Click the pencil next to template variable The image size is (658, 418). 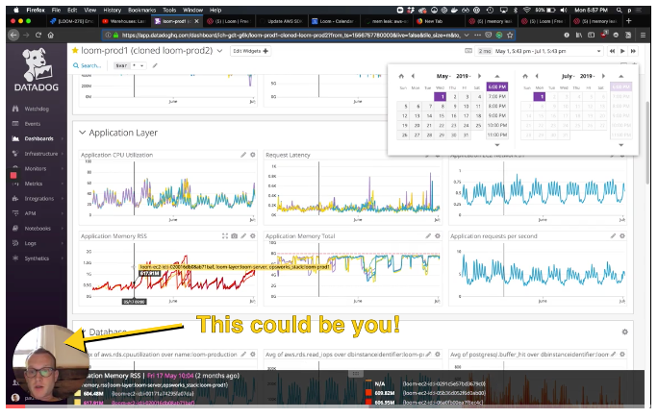(x=155, y=65)
